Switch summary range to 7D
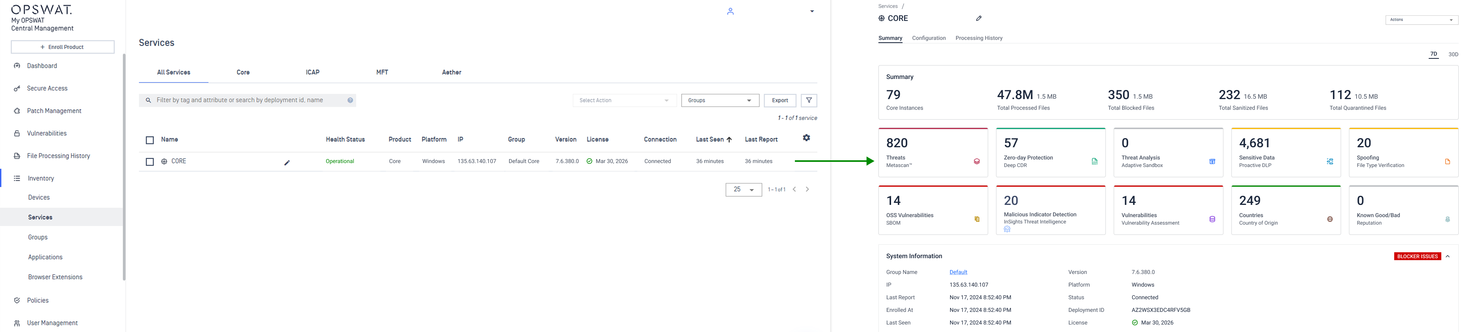The width and height of the screenshot is (1471, 332). (x=1433, y=54)
